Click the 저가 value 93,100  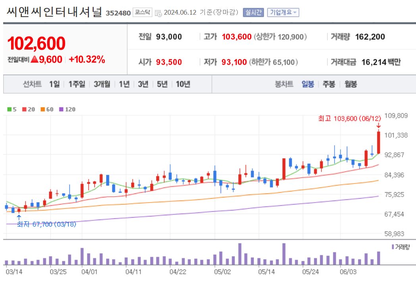point(234,62)
